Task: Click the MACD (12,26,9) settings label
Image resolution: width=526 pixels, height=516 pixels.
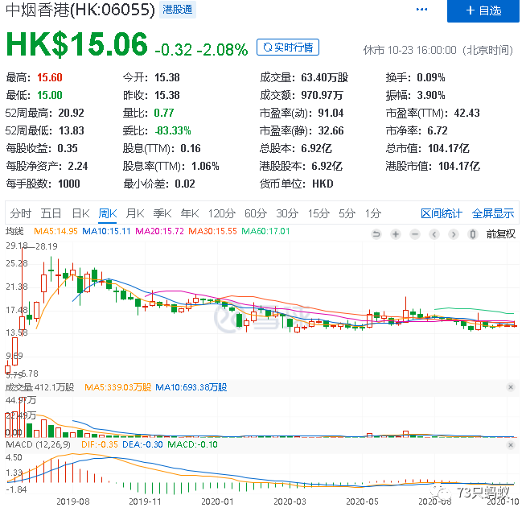Action: [x=39, y=445]
